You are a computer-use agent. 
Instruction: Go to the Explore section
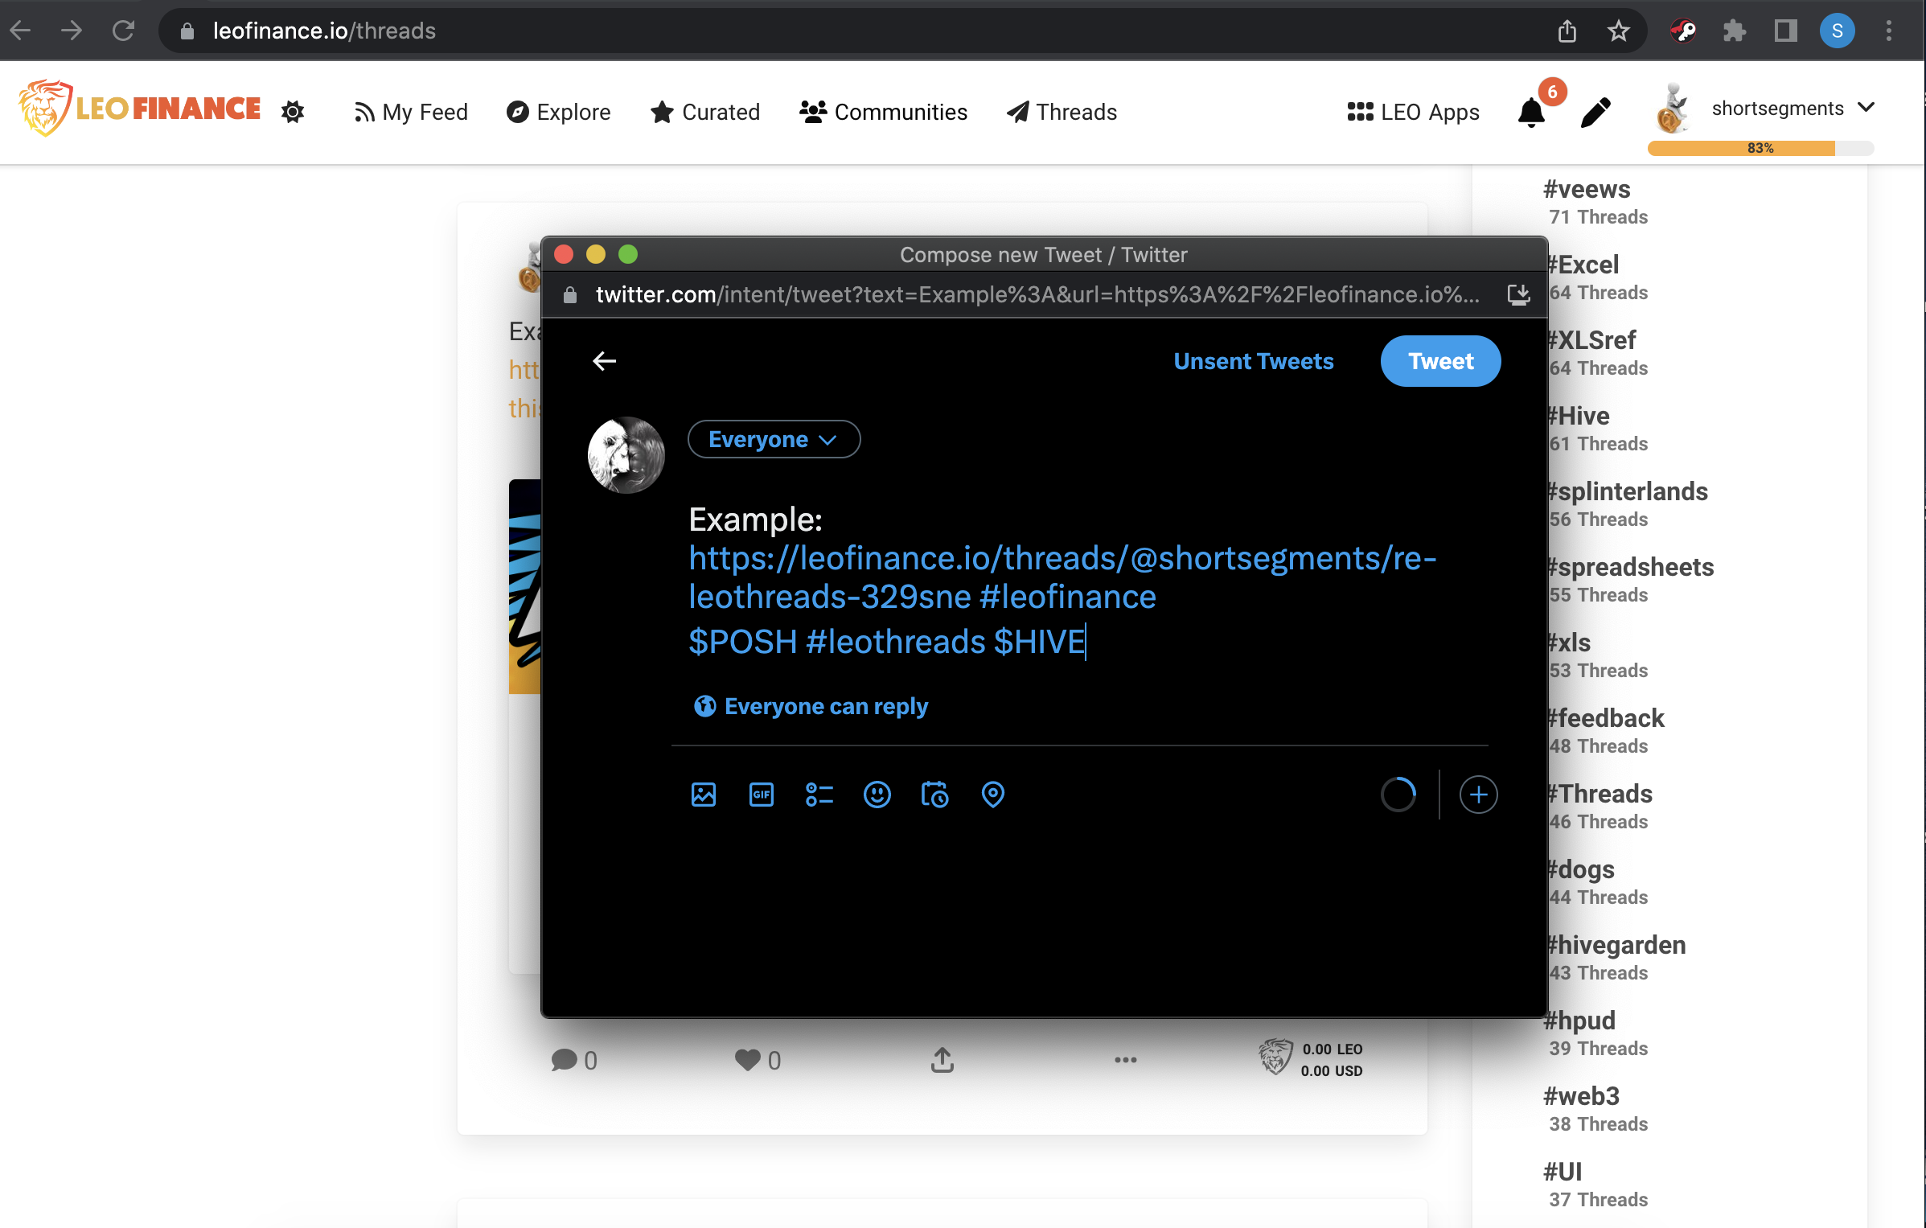point(558,112)
